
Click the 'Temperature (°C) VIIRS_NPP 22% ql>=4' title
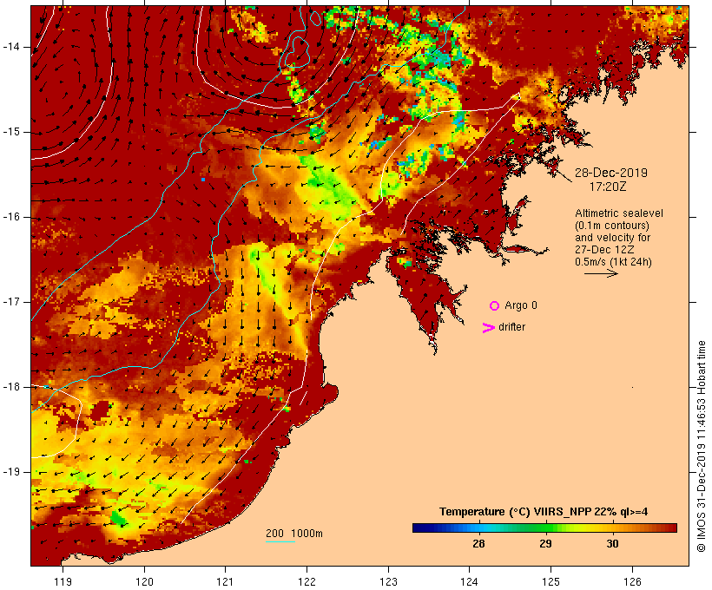click(x=544, y=512)
